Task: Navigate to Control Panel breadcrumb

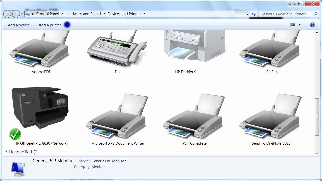Action: click(48, 14)
